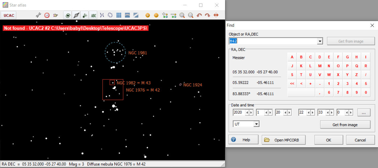Decrease the year 2020 stepper
The image size is (378, 168).
(247, 112)
